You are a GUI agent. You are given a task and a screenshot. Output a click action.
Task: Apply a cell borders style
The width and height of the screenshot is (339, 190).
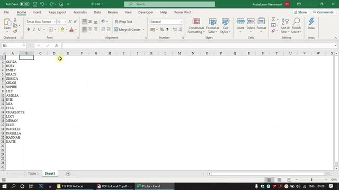pyautogui.click(x=51, y=30)
